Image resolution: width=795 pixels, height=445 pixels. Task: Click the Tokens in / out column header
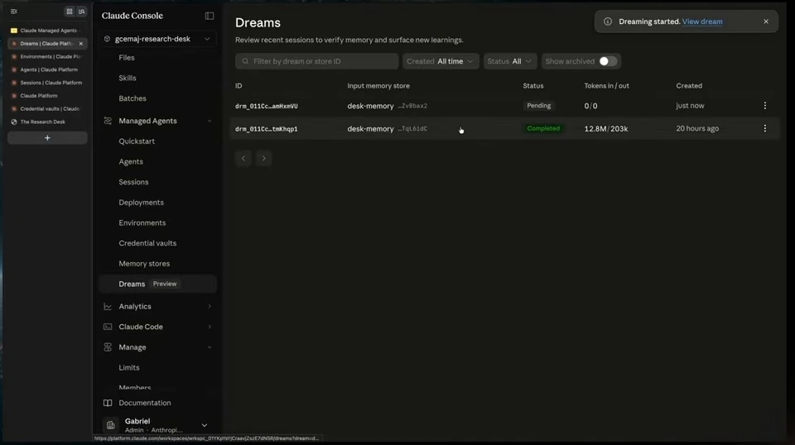click(x=606, y=86)
